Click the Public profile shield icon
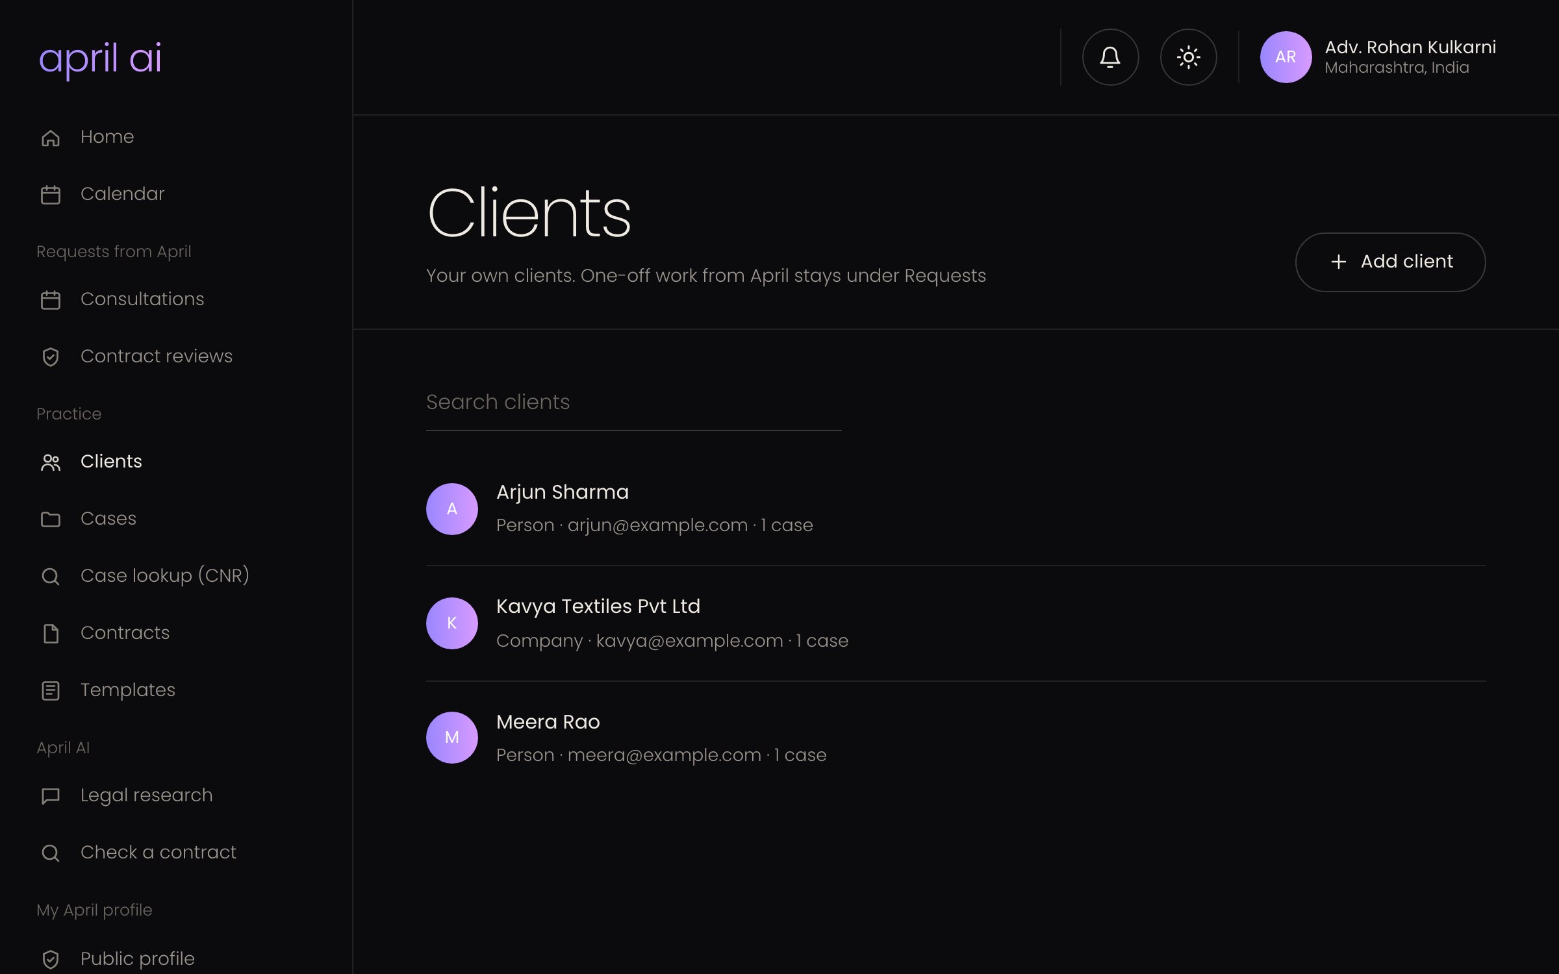The image size is (1559, 974). coord(51,960)
